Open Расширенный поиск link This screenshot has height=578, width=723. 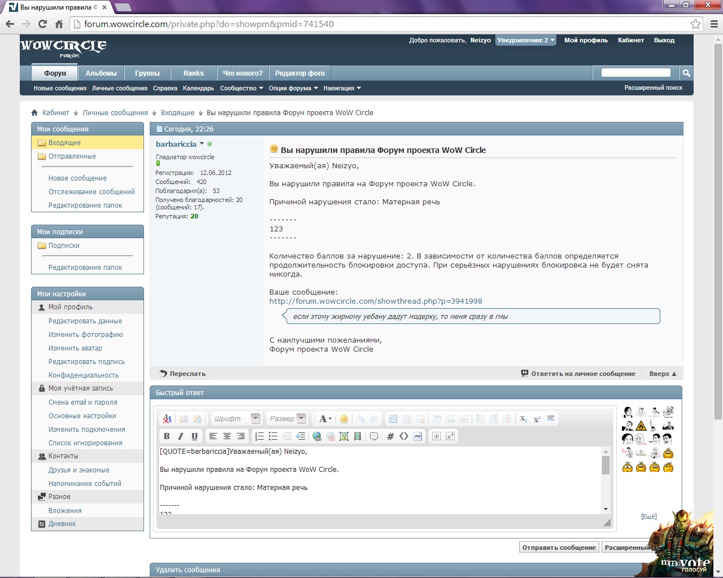pos(654,88)
